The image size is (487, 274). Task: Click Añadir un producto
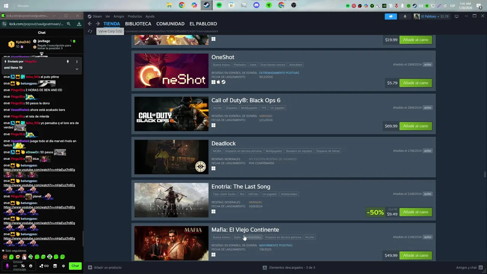pyautogui.click(x=105, y=268)
